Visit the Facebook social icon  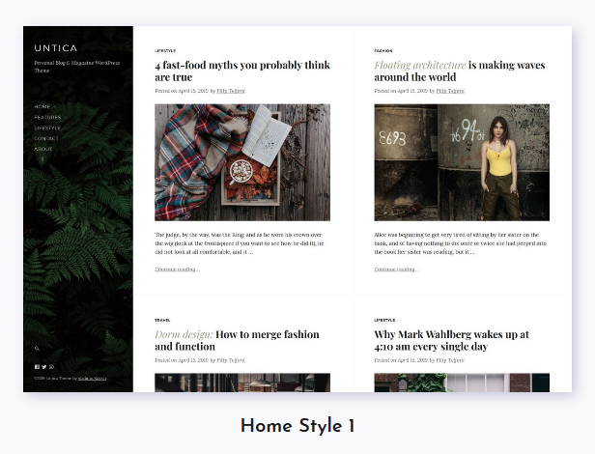point(37,367)
